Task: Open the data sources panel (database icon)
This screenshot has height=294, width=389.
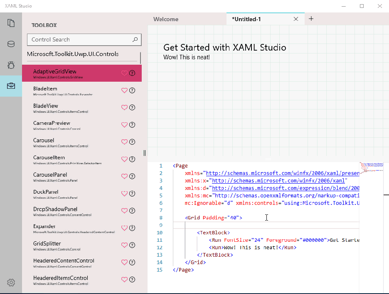Action: click(11, 44)
